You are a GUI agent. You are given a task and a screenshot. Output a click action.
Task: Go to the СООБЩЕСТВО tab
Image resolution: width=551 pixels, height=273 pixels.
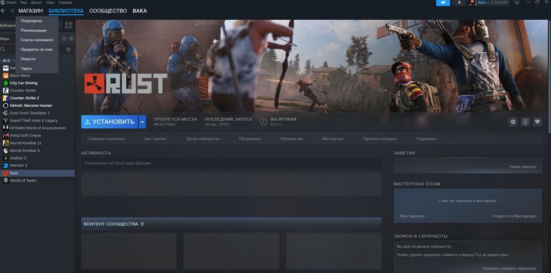coord(108,11)
